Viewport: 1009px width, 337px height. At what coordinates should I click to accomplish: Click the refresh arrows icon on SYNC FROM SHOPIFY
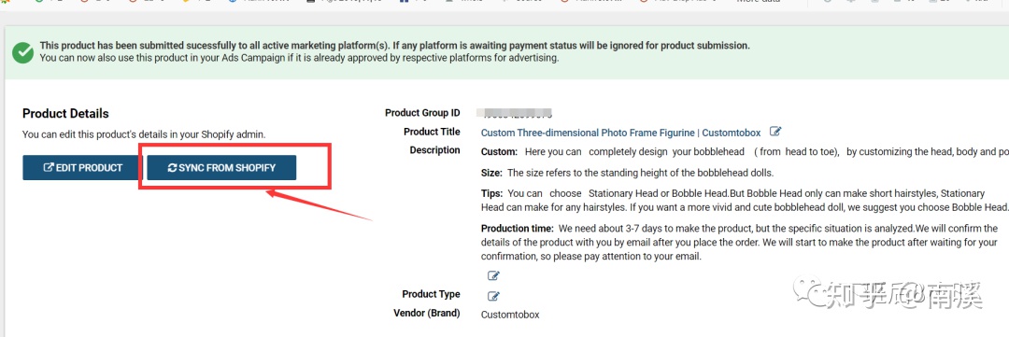coord(172,168)
